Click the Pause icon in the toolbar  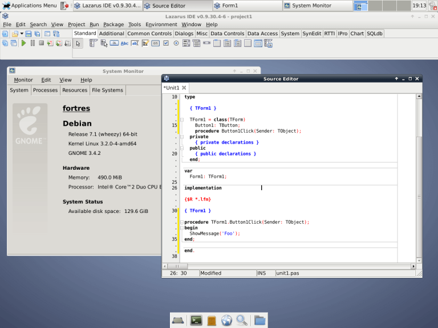[x=33, y=43]
